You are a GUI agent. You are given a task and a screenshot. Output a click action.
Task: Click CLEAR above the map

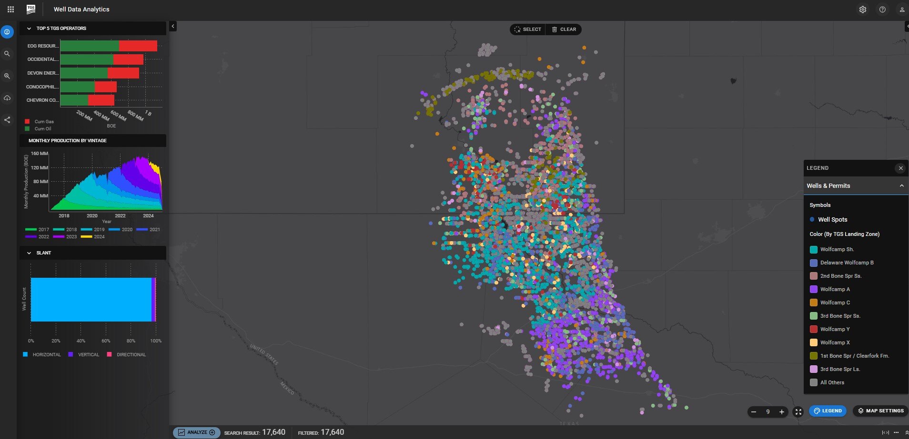564,29
